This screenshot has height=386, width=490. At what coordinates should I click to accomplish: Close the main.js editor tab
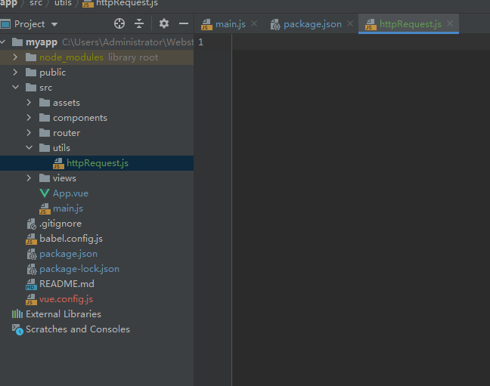pos(254,24)
